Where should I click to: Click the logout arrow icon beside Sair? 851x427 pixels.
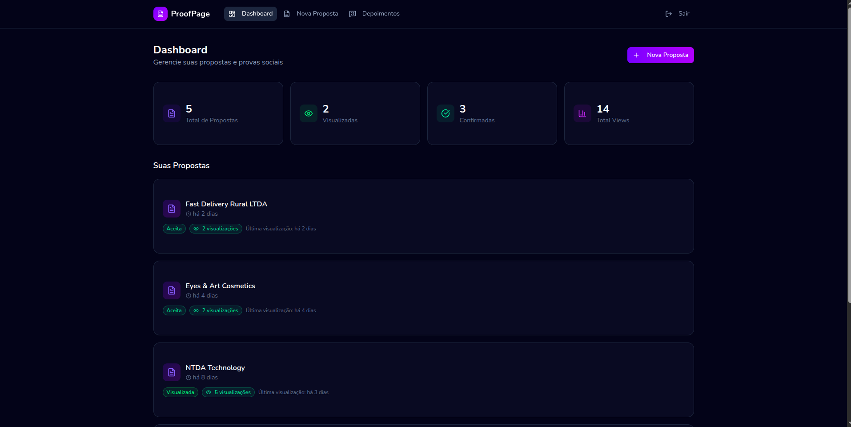click(x=668, y=14)
